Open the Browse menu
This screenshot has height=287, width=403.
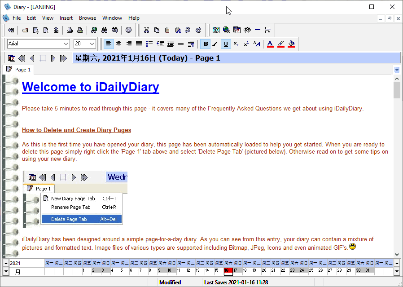(x=88, y=18)
